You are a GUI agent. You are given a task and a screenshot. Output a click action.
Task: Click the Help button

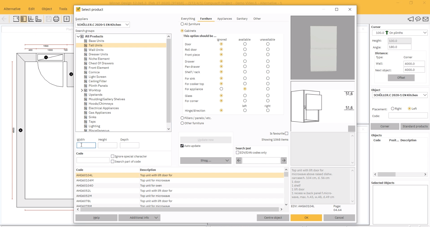(x=96, y=218)
